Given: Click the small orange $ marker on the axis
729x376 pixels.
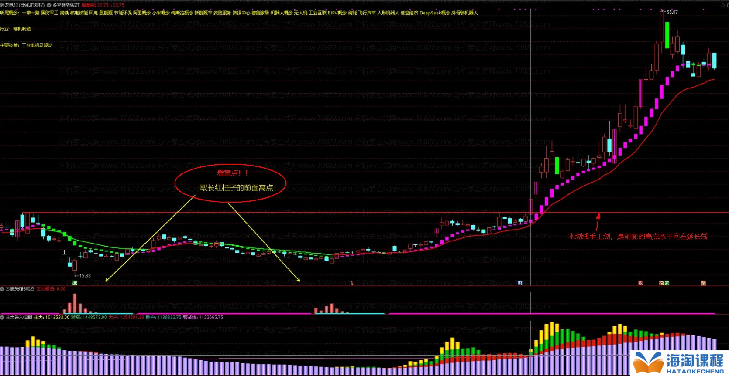Looking at the screenshot, I should pyautogui.click(x=352, y=284).
